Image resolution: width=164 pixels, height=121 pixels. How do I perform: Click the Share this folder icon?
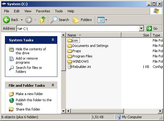click(11, 109)
